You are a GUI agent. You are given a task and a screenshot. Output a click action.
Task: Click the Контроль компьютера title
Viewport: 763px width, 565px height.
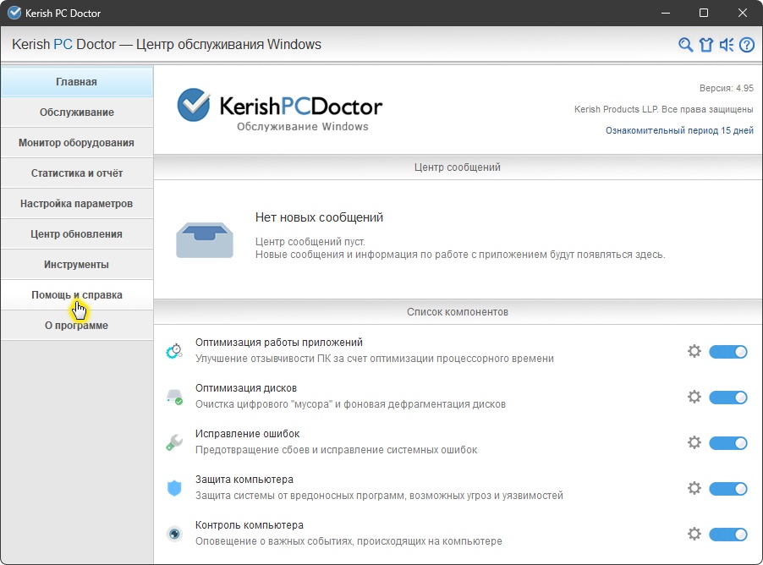tap(250, 525)
